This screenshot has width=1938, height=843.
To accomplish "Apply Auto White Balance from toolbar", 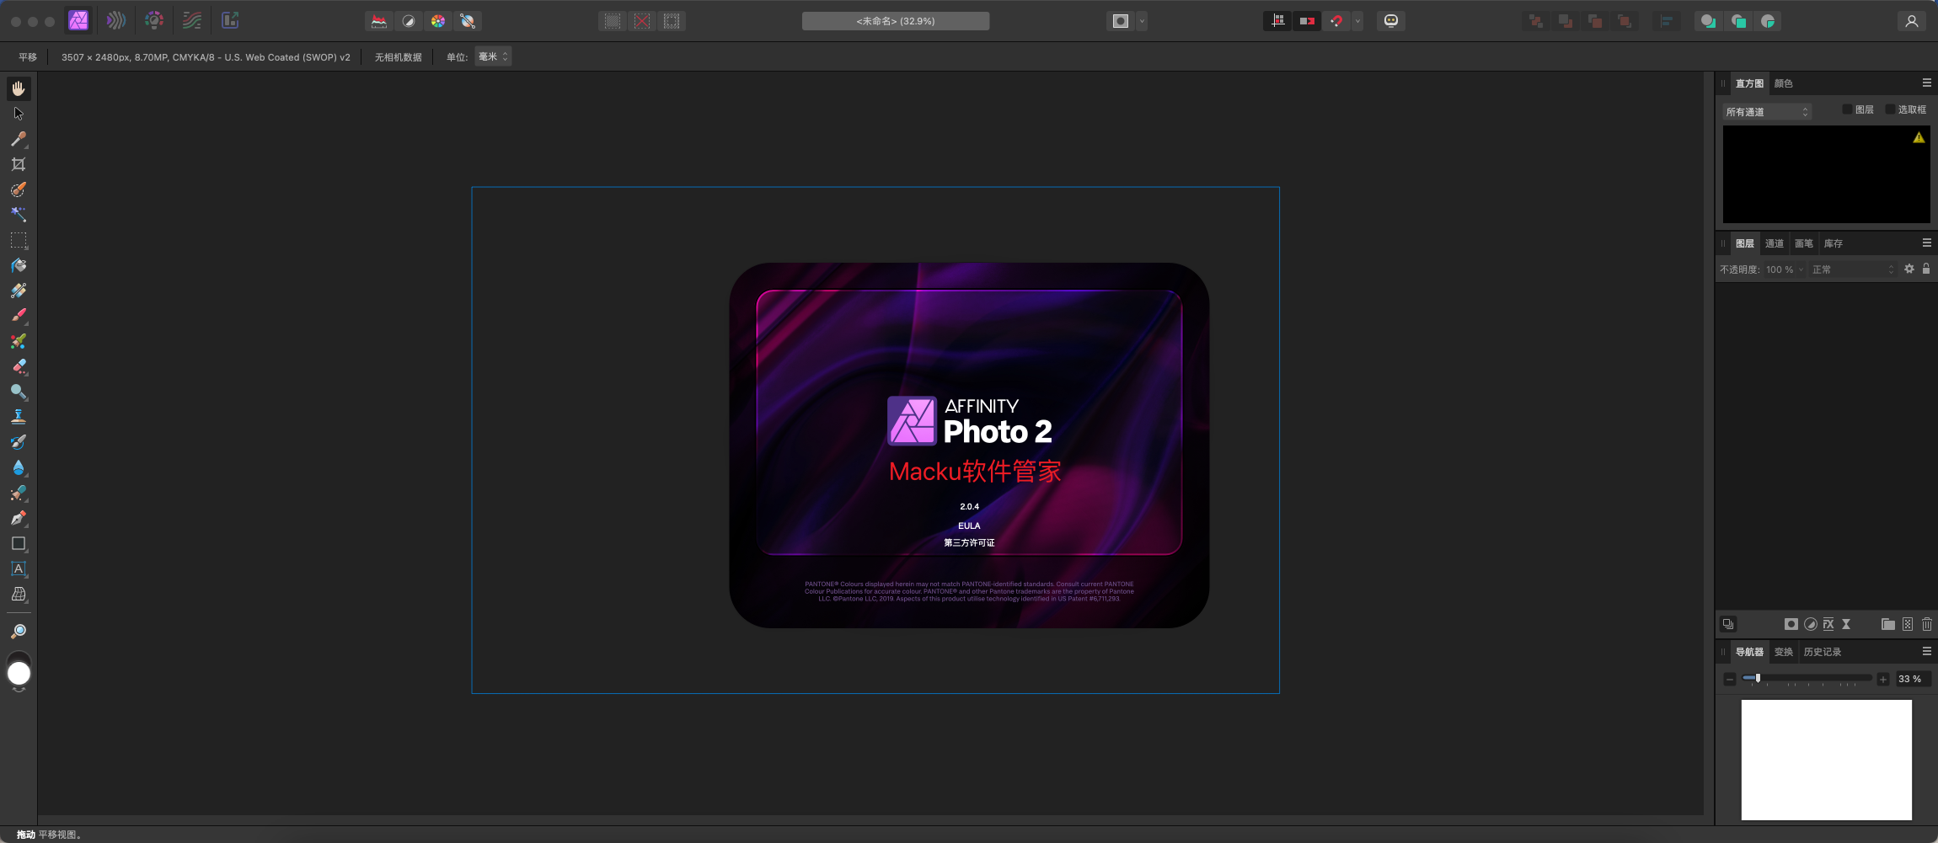I will click(468, 21).
